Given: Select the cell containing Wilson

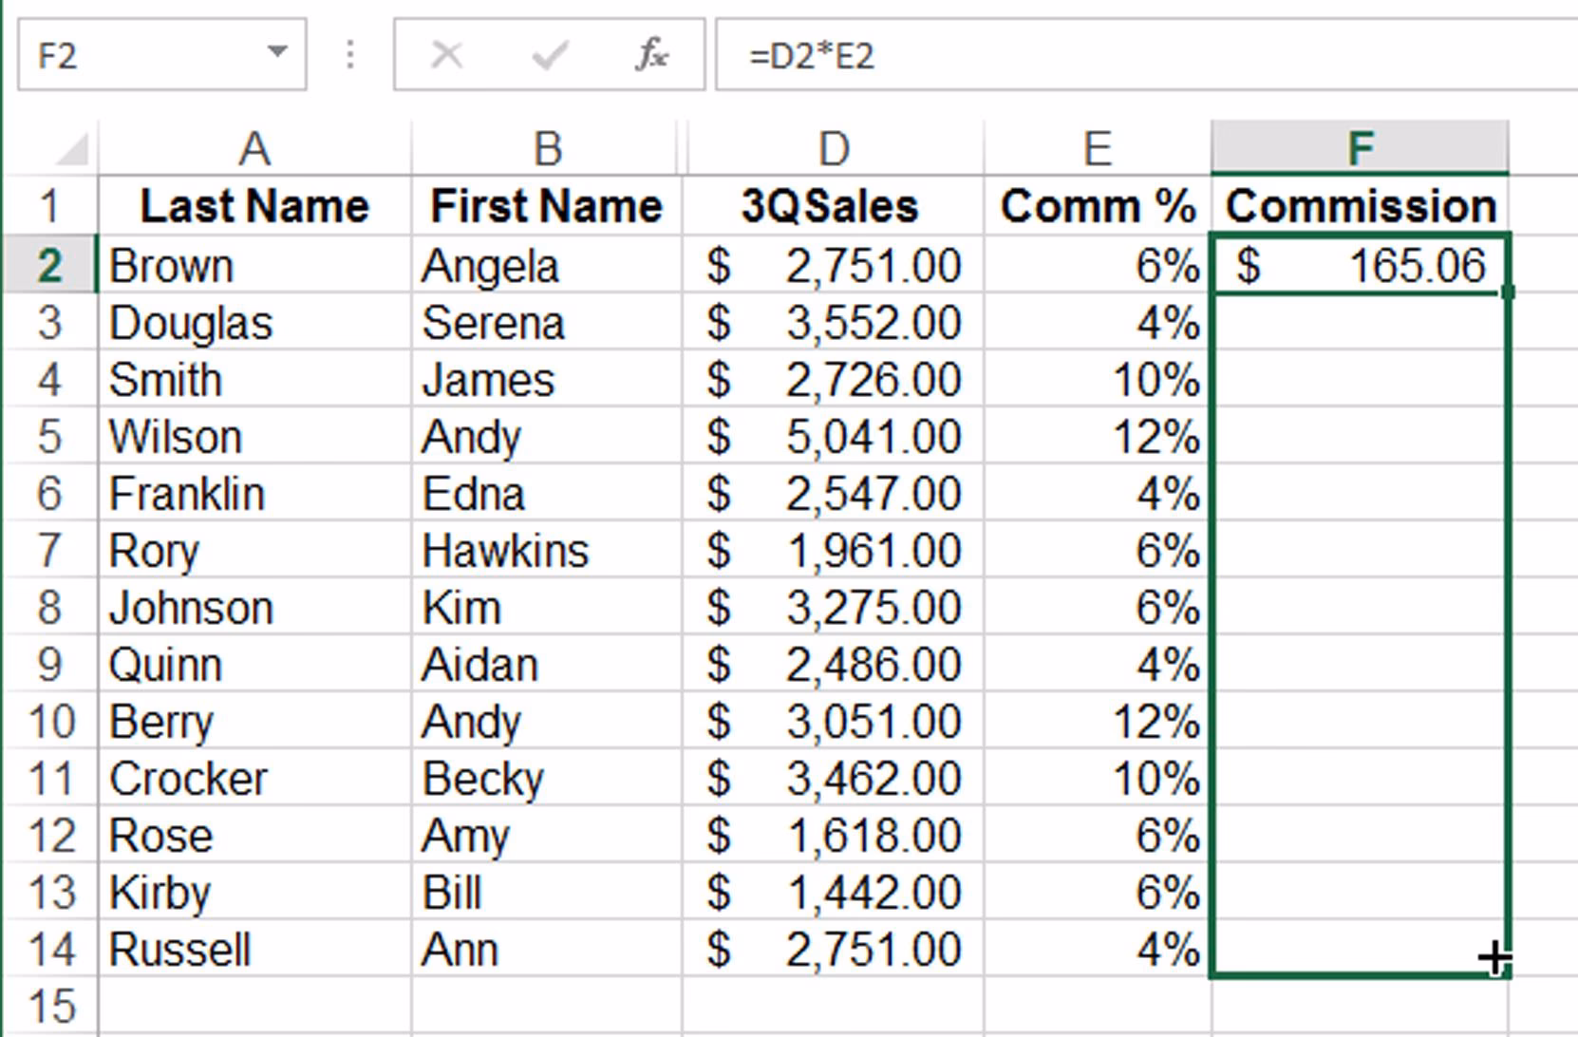Looking at the screenshot, I should 254,437.
